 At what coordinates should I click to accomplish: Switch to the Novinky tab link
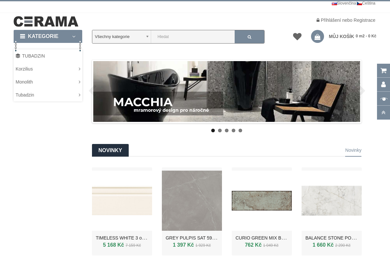point(353,150)
